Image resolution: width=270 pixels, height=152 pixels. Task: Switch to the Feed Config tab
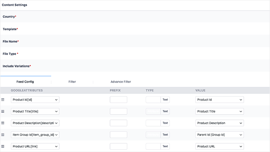point(25,82)
